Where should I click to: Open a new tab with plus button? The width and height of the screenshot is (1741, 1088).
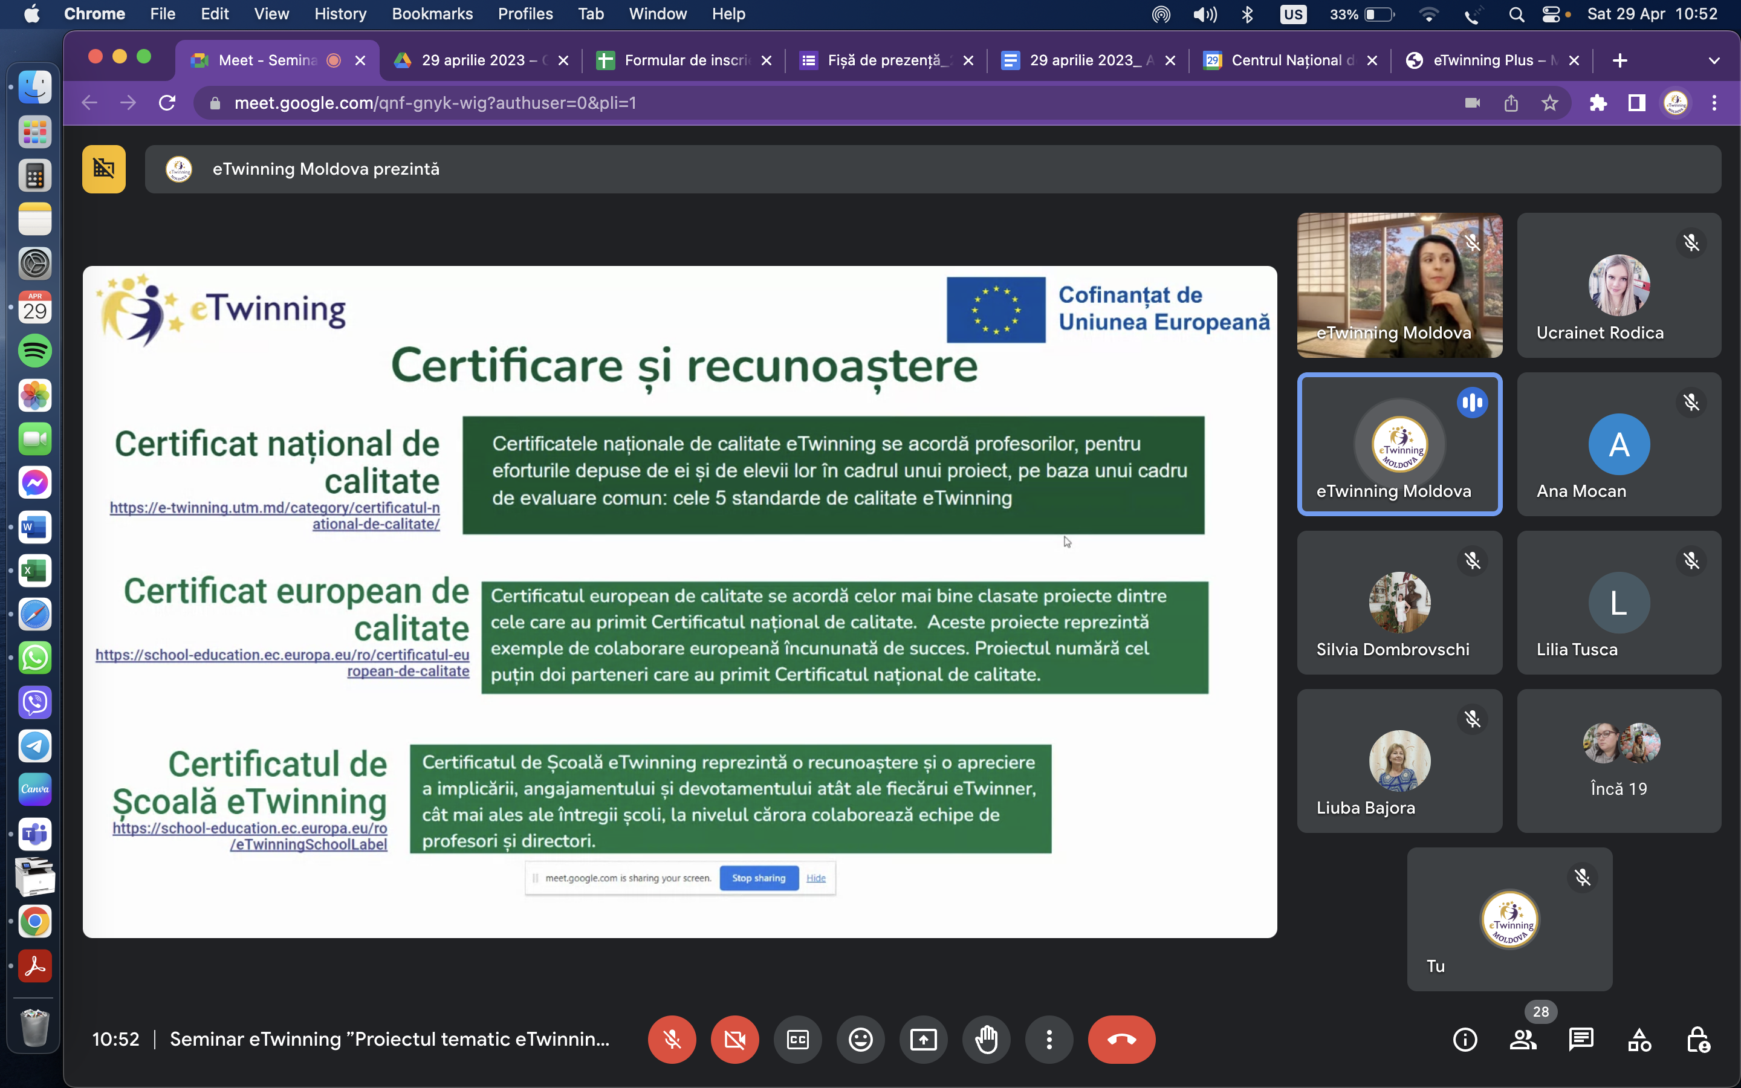click(x=1619, y=60)
